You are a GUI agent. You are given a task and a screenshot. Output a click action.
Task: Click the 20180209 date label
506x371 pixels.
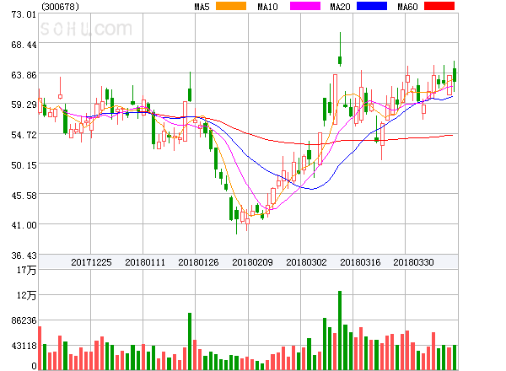coord(252,262)
